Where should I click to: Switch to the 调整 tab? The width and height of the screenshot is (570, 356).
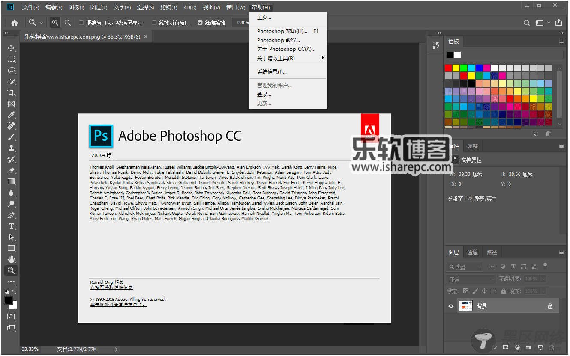pyautogui.click(x=472, y=146)
